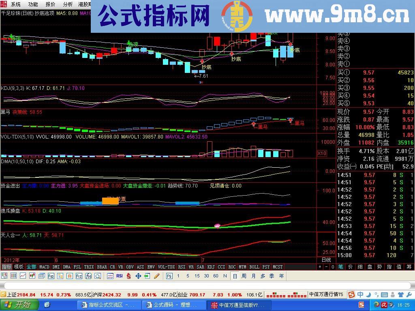Click the F5 toolbar icon
The image size is (415, 311).
[x=169, y=276]
